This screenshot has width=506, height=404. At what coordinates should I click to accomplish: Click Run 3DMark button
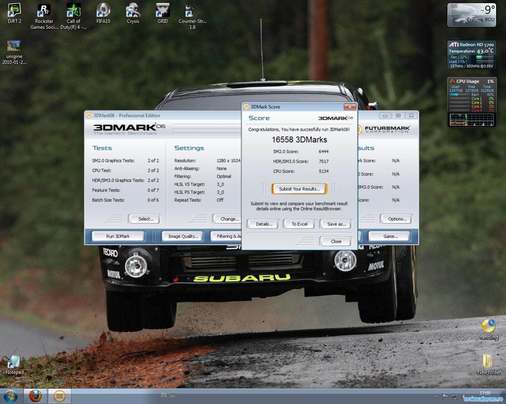point(118,236)
